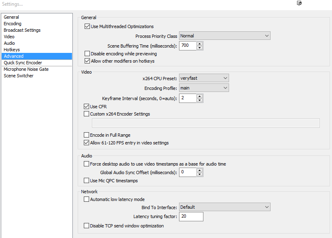
Task: Click Custom x264 Encoder Settings text box
Action: tap(205, 123)
